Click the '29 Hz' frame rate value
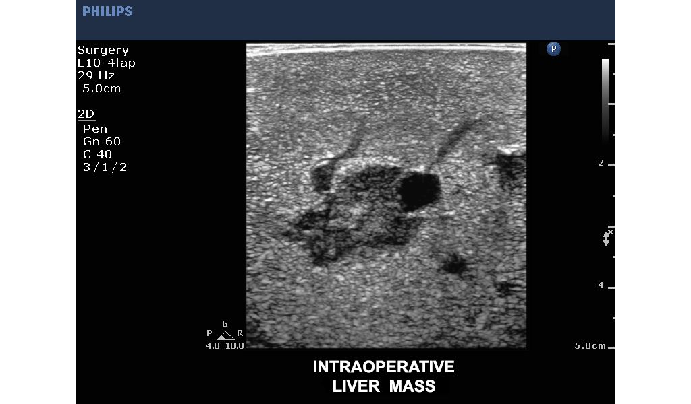691x404 pixels. click(96, 75)
